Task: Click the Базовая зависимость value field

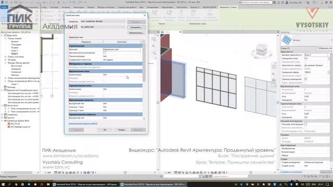Action: point(316,55)
